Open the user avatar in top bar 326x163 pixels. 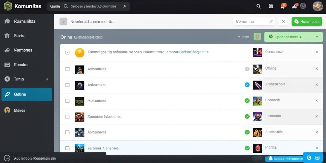point(318,6)
